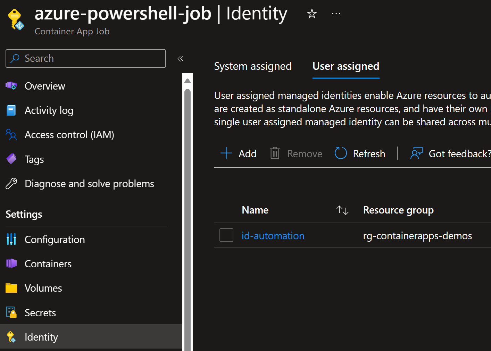Open Tags menu item
Viewport: 491px width, 351px height.
click(34, 159)
